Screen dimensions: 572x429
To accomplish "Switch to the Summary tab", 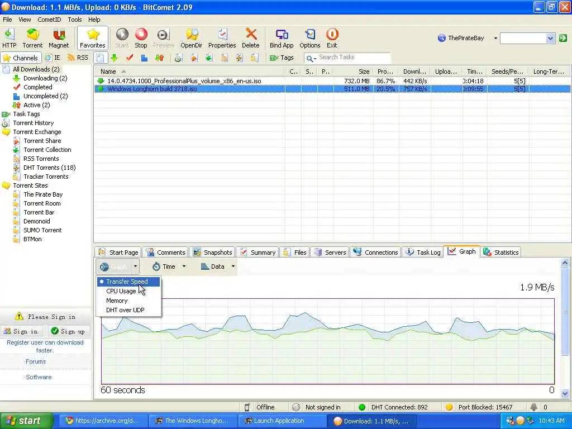I will (258, 252).
